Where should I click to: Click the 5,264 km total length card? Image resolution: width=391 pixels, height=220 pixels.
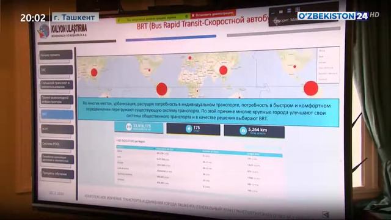(x=254, y=131)
